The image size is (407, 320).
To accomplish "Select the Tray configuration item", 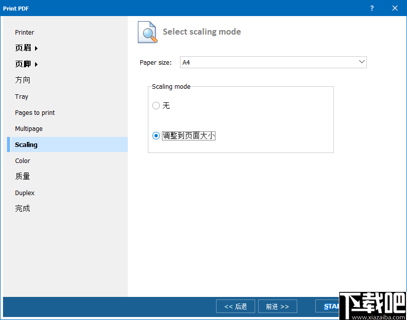I will point(22,96).
